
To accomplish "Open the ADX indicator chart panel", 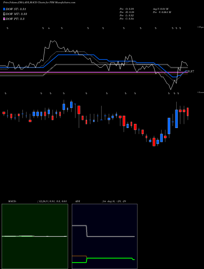I will tap(104, 236).
